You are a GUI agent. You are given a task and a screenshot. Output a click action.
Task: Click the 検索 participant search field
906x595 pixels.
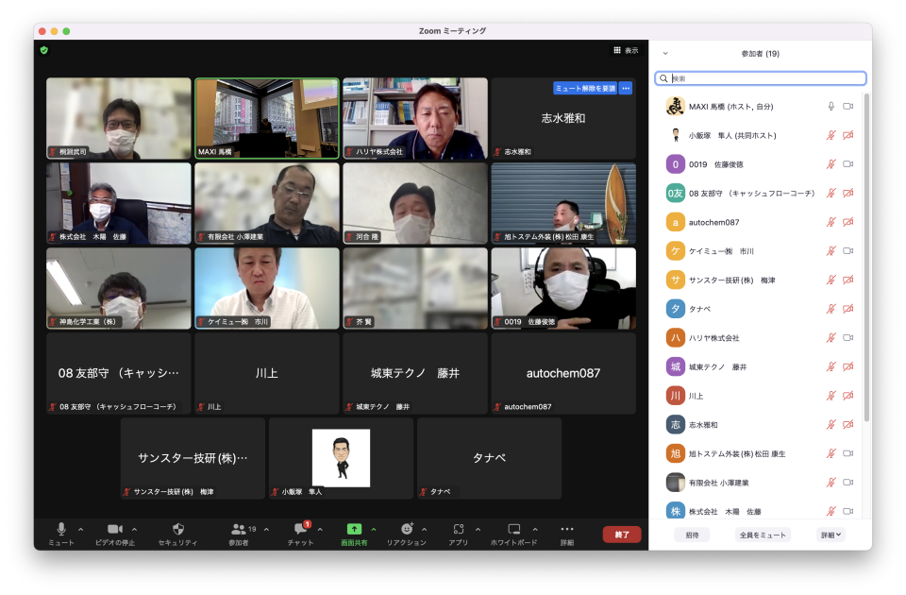coord(764,78)
